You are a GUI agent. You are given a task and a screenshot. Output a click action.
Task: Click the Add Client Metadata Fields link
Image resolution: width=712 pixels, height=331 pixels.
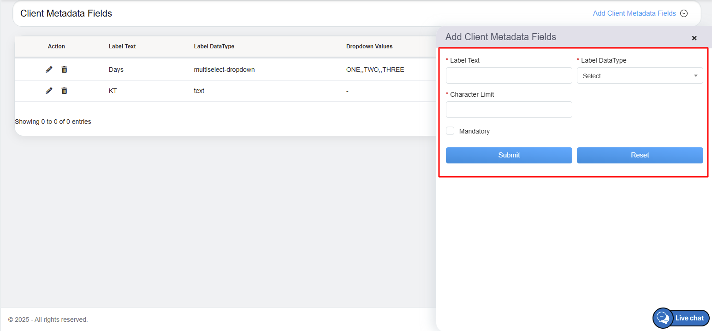pos(634,13)
